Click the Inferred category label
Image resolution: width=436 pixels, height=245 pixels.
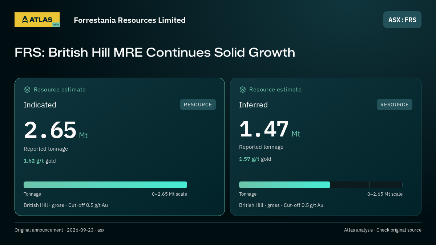pos(253,105)
